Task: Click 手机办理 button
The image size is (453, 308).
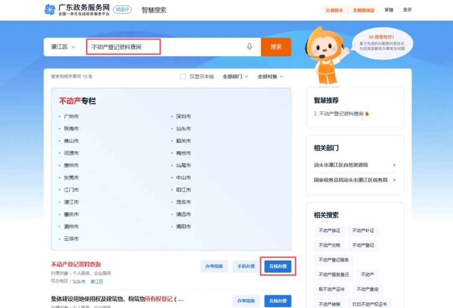Action: click(x=246, y=266)
